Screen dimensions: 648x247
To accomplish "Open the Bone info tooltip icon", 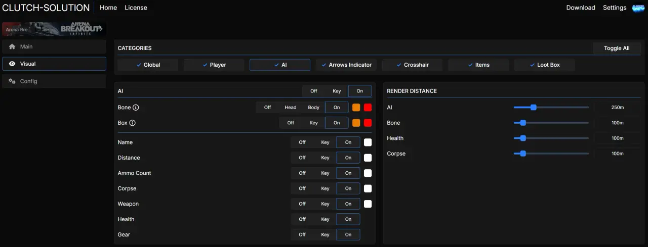I will click(136, 108).
